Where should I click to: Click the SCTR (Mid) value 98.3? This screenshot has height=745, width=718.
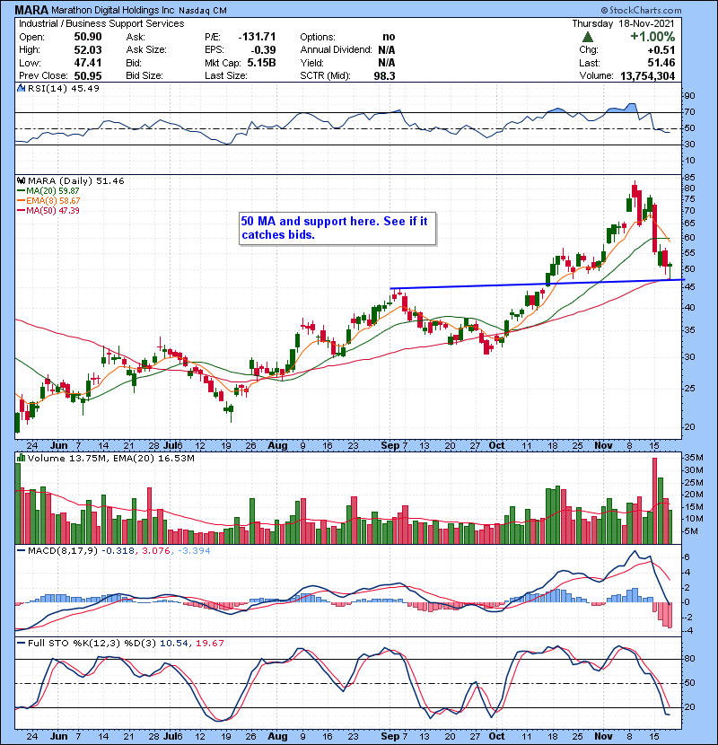pyautogui.click(x=384, y=76)
